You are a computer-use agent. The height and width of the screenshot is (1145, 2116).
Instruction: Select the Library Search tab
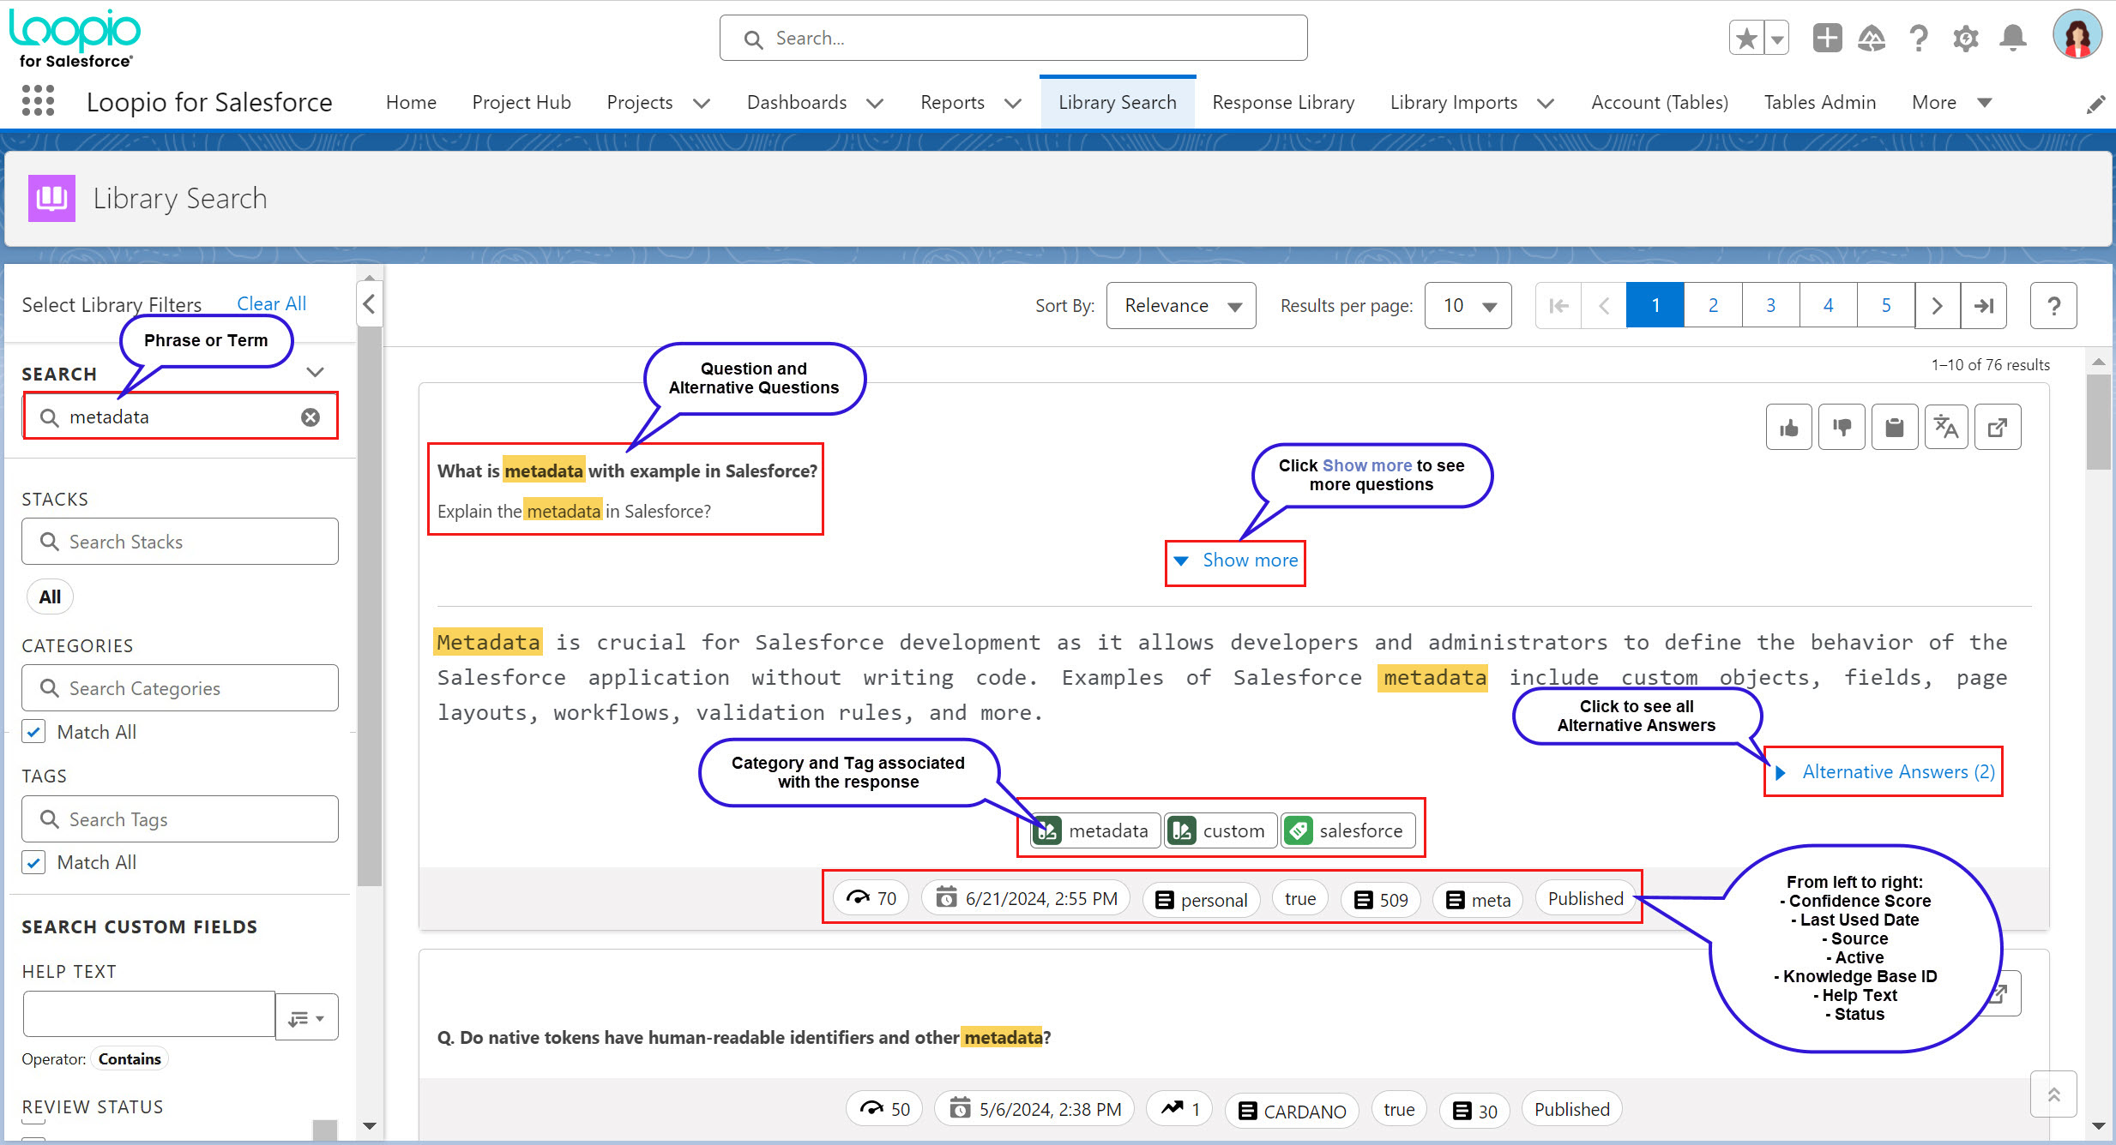[x=1117, y=102]
